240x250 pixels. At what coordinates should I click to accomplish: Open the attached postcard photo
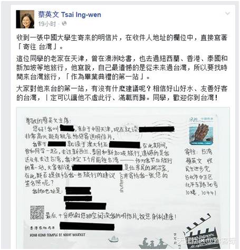123,178
